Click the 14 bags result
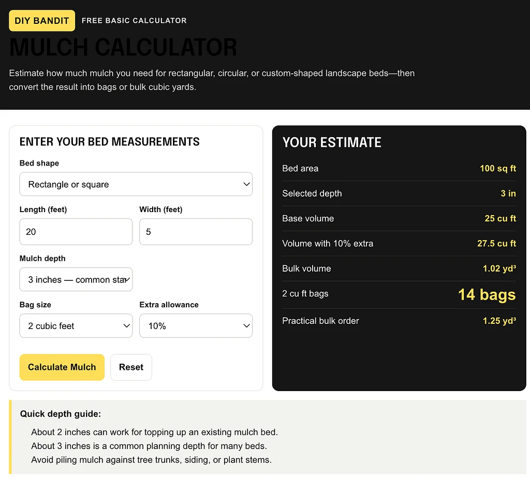 [x=487, y=294]
